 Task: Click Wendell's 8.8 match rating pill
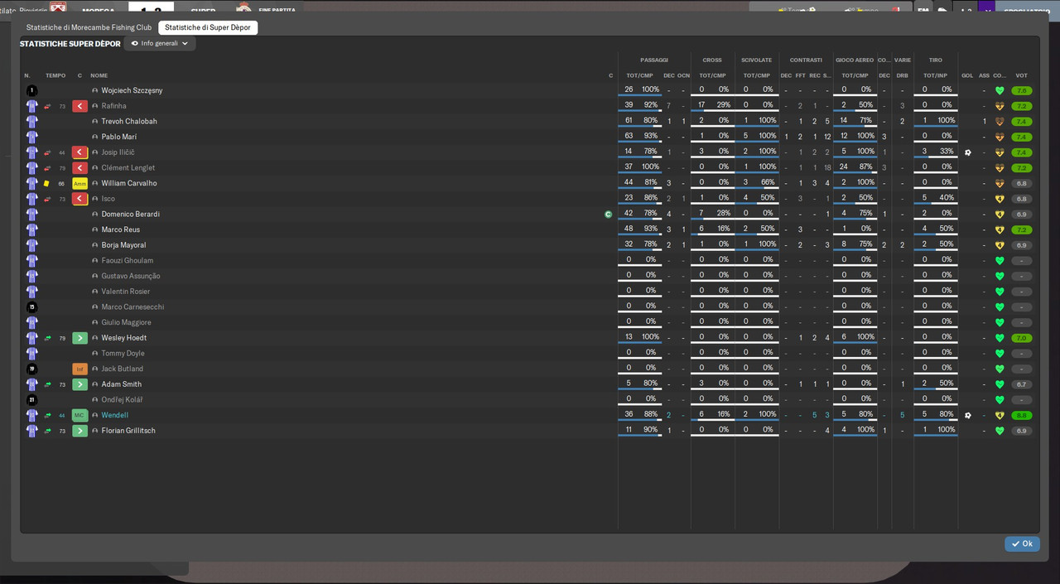coord(1021,415)
